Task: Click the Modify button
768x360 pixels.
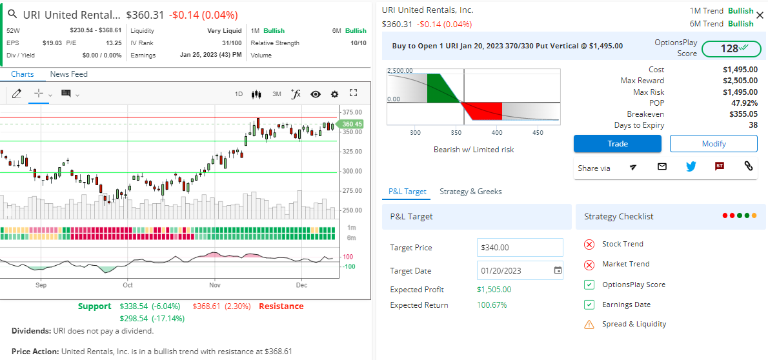Action: (x=714, y=143)
